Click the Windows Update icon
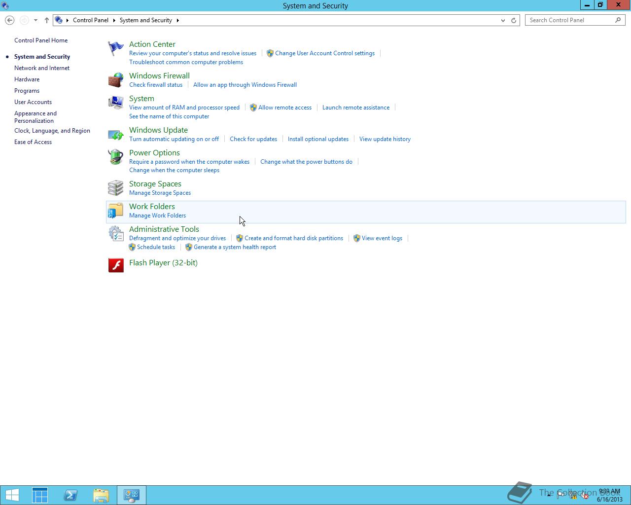The image size is (631, 505). pyautogui.click(x=116, y=134)
